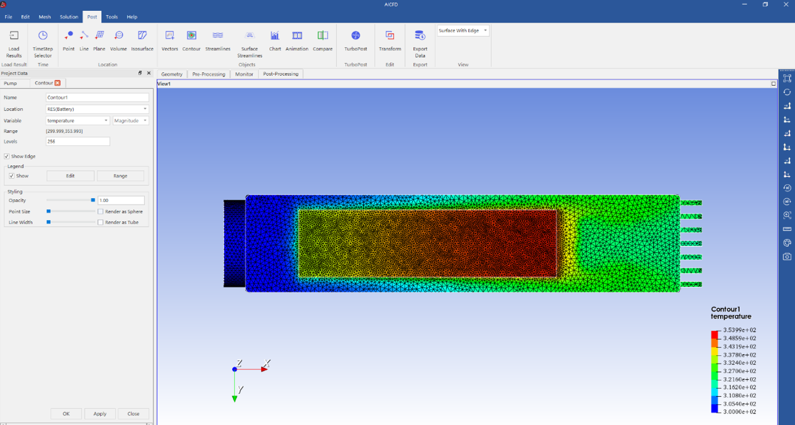The width and height of the screenshot is (795, 425).
Task: Enable Render as Sphere
Action: (x=101, y=211)
